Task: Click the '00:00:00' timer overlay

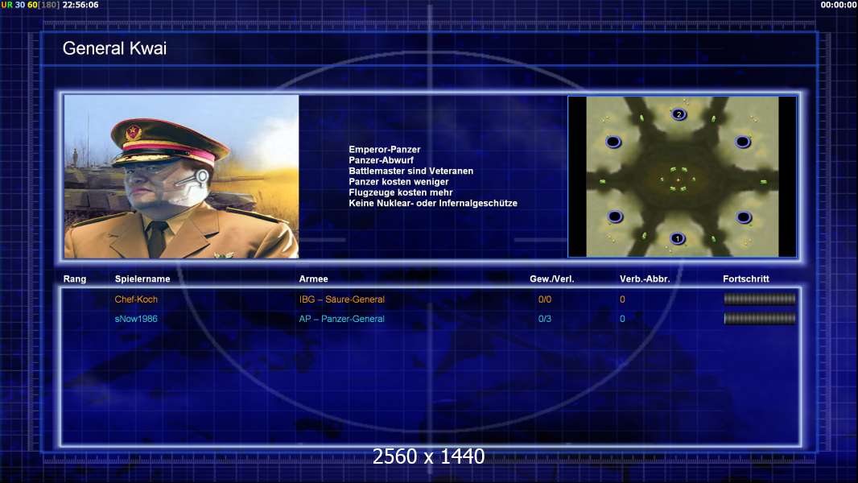Action: (x=839, y=5)
